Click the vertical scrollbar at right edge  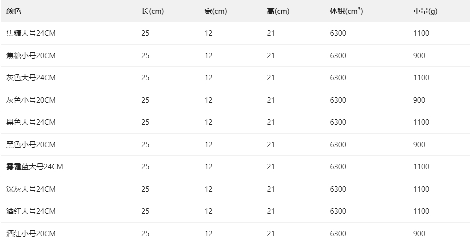click(470, 45)
